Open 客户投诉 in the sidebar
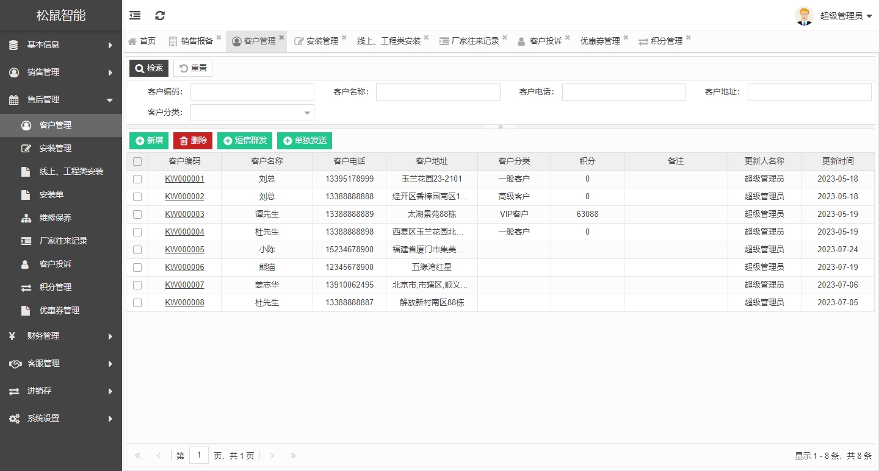This screenshot has width=879, height=471. (x=55, y=264)
